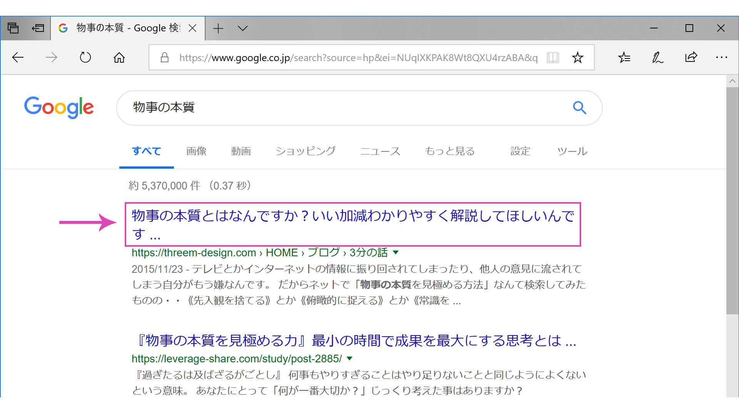Go to the home page
The image size is (739, 415).
tap(119, 58)
